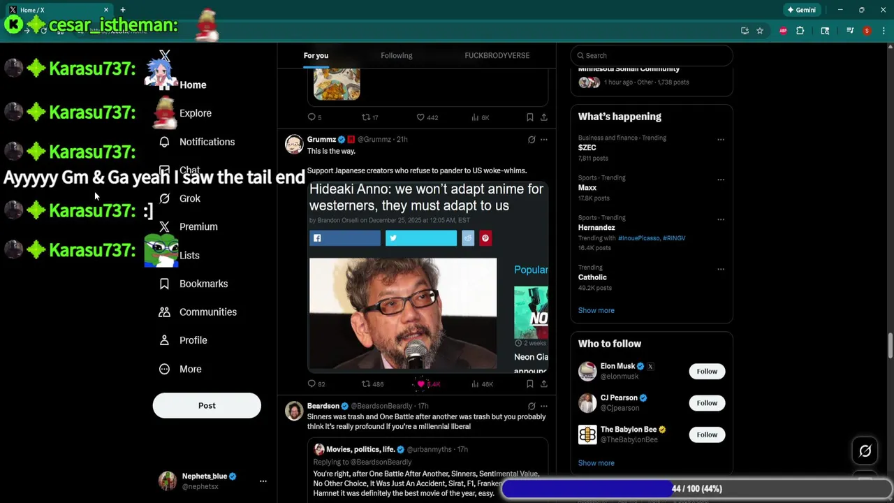
Task: Switch to the FUCKBRODYVERSE tab
Action: [x=497, y=55]
